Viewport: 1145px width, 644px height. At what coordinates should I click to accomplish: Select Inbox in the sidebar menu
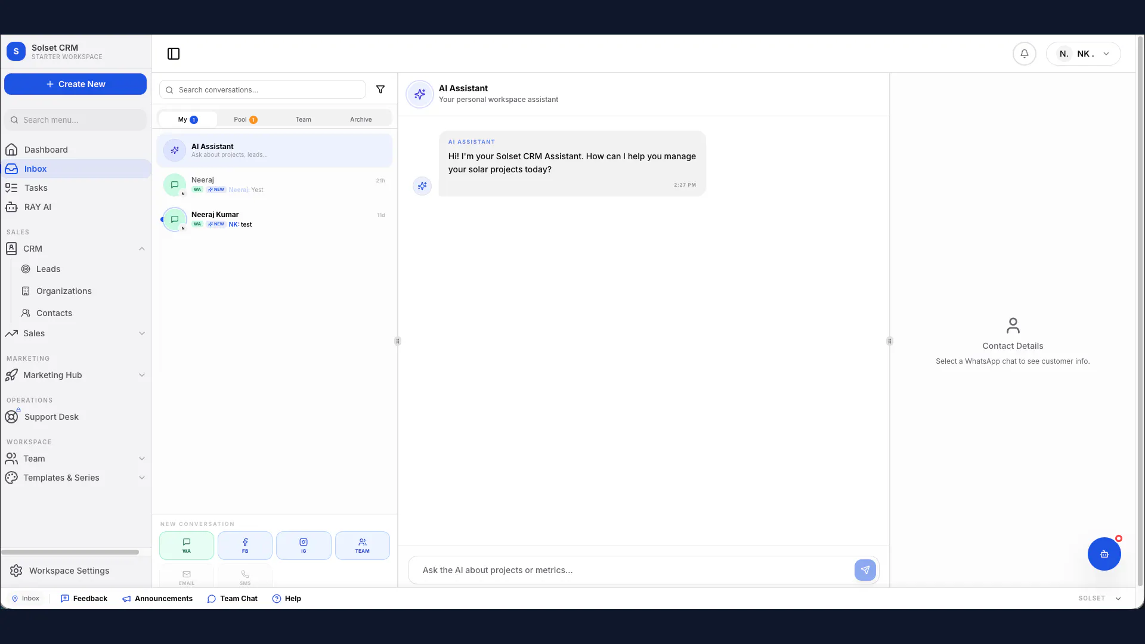[x=76, y=169]
